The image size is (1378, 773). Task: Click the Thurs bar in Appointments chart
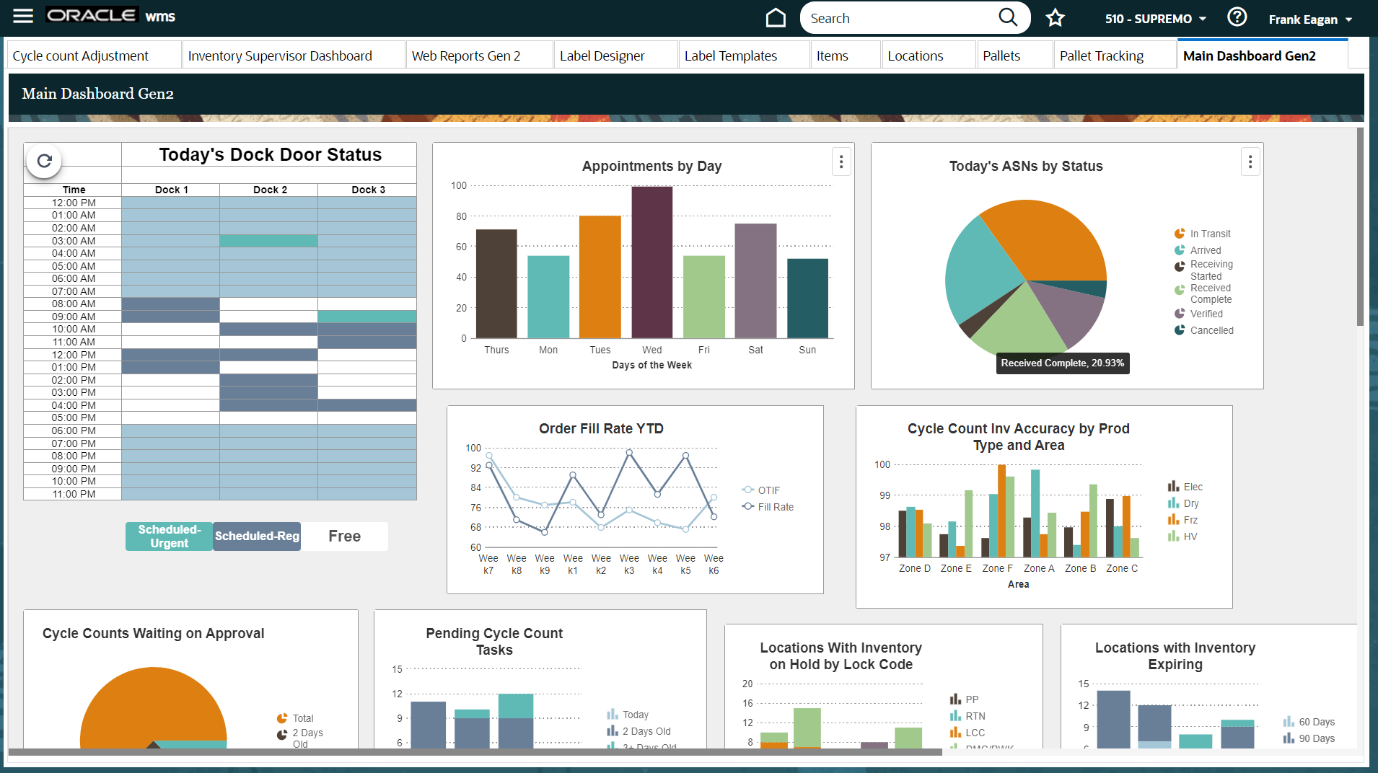coord(496,284)
